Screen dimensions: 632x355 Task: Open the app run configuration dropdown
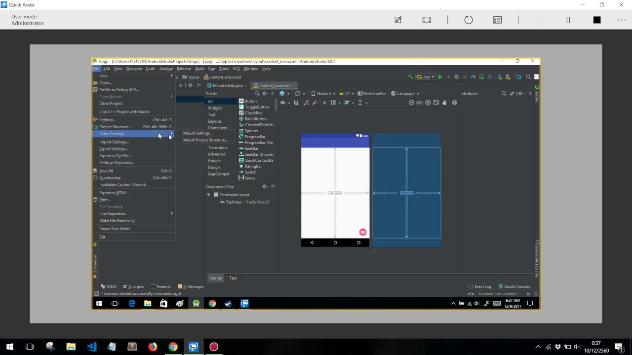(425, 77)
